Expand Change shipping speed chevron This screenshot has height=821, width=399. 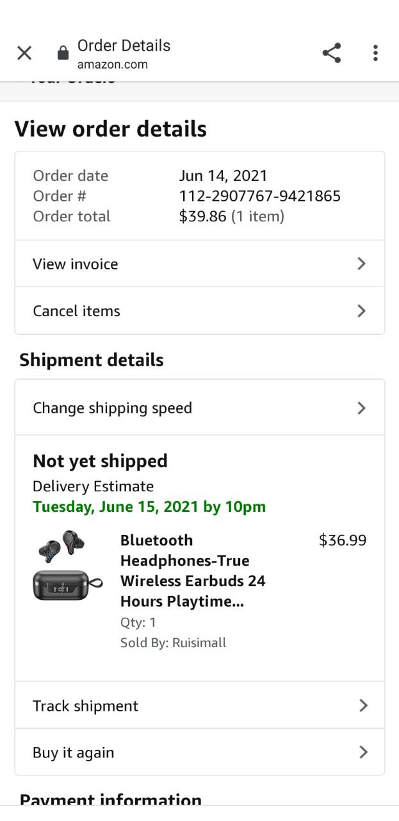coord(361,408)
